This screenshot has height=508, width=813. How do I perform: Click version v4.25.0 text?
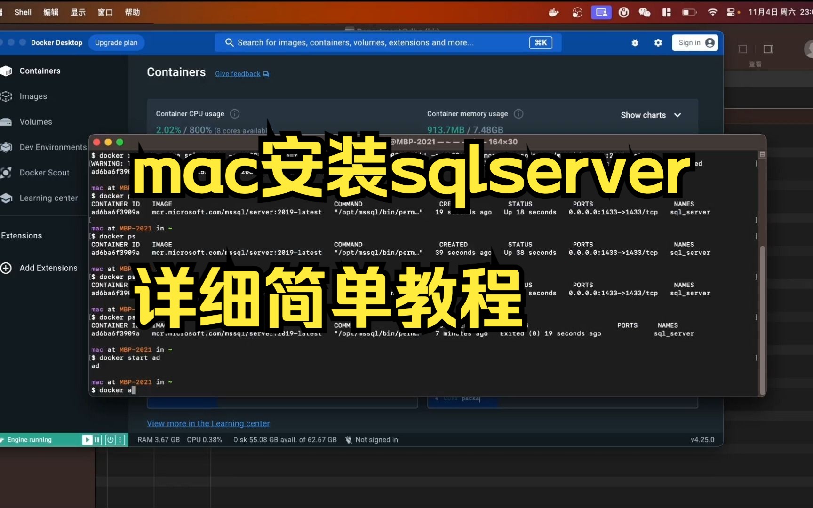tap(702, 440)
